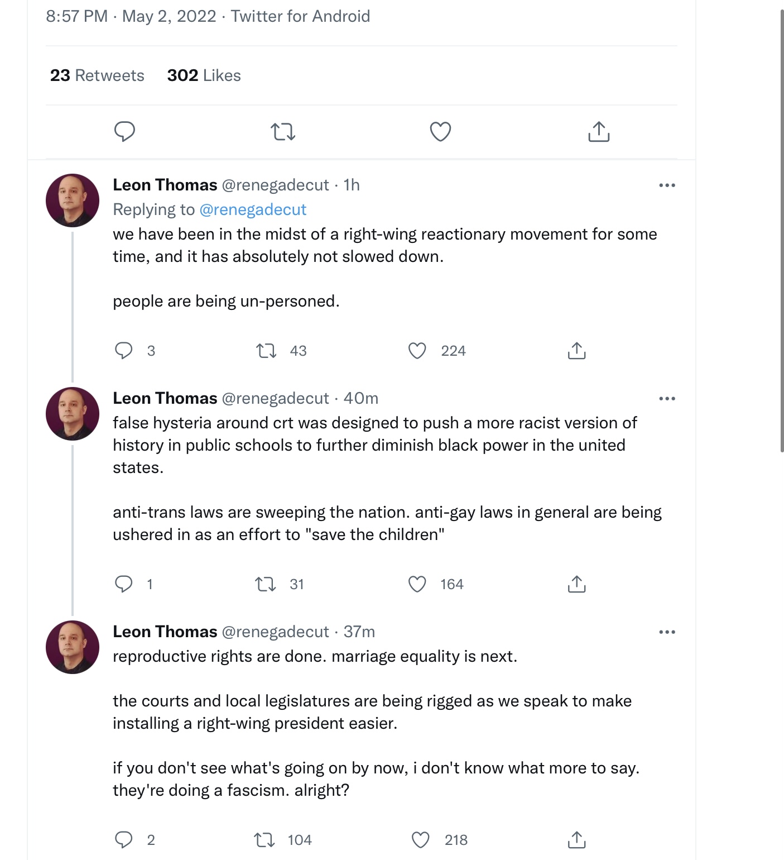The width and height of the screenshot is (784, 860).
Task: Open the @renegadecut mention link
Action: click(x=253, y=209)
